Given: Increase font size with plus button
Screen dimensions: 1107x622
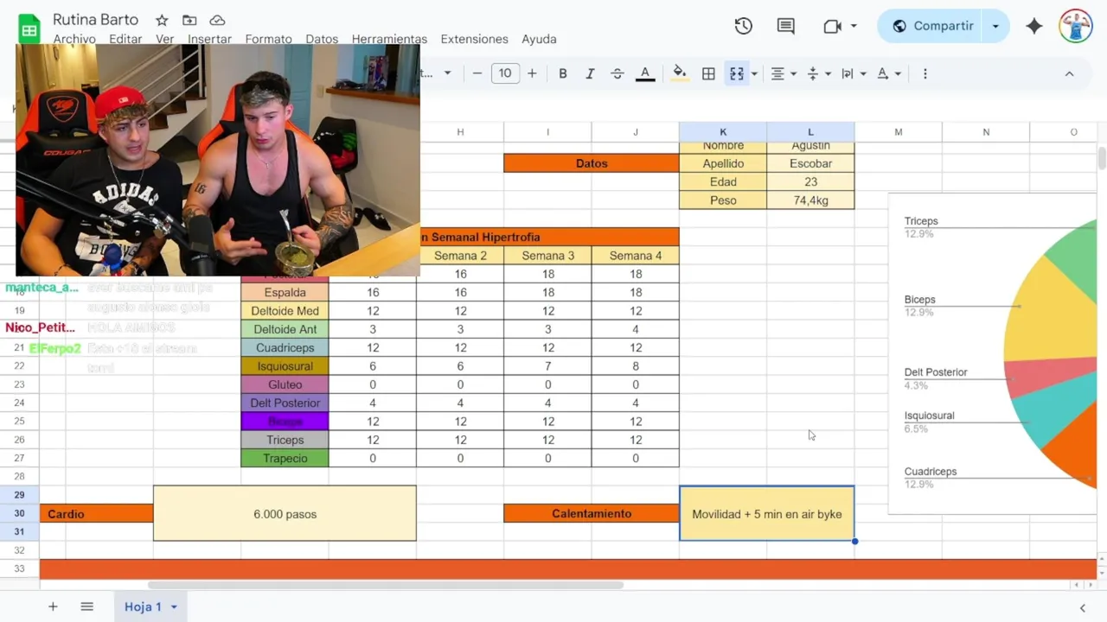Looking at the screenshot, I should click(532, 73).
